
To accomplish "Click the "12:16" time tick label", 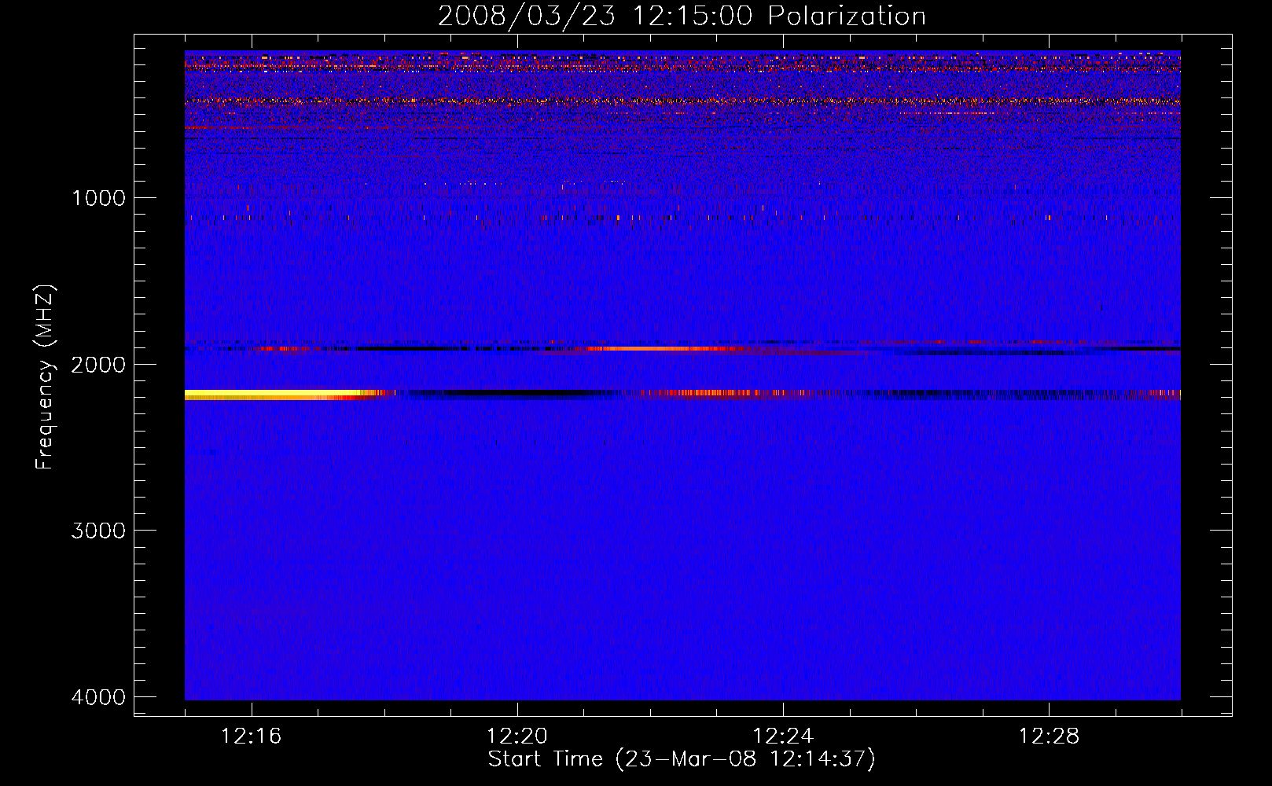I will pos(252,736).
